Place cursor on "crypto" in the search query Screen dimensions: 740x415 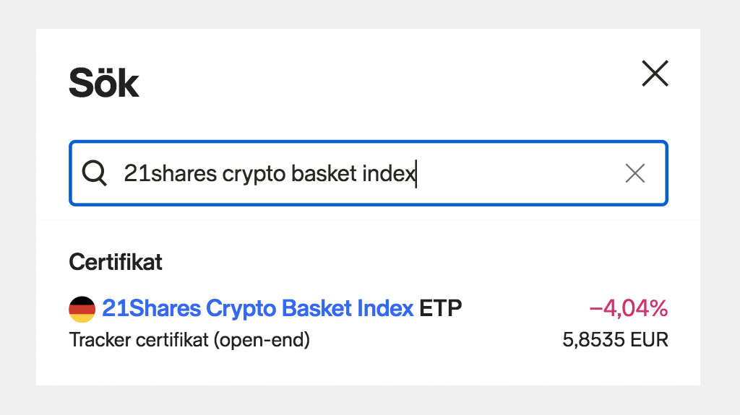245,174
